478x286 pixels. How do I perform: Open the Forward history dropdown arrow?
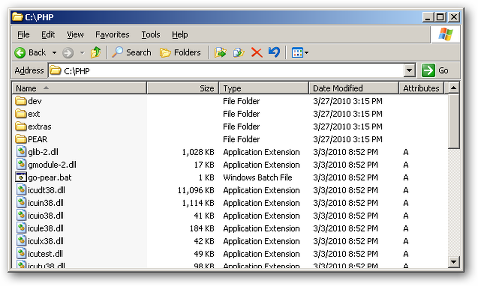click(x=82, y=53)
